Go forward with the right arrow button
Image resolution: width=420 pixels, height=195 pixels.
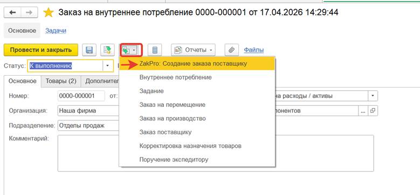pos(29,12)
